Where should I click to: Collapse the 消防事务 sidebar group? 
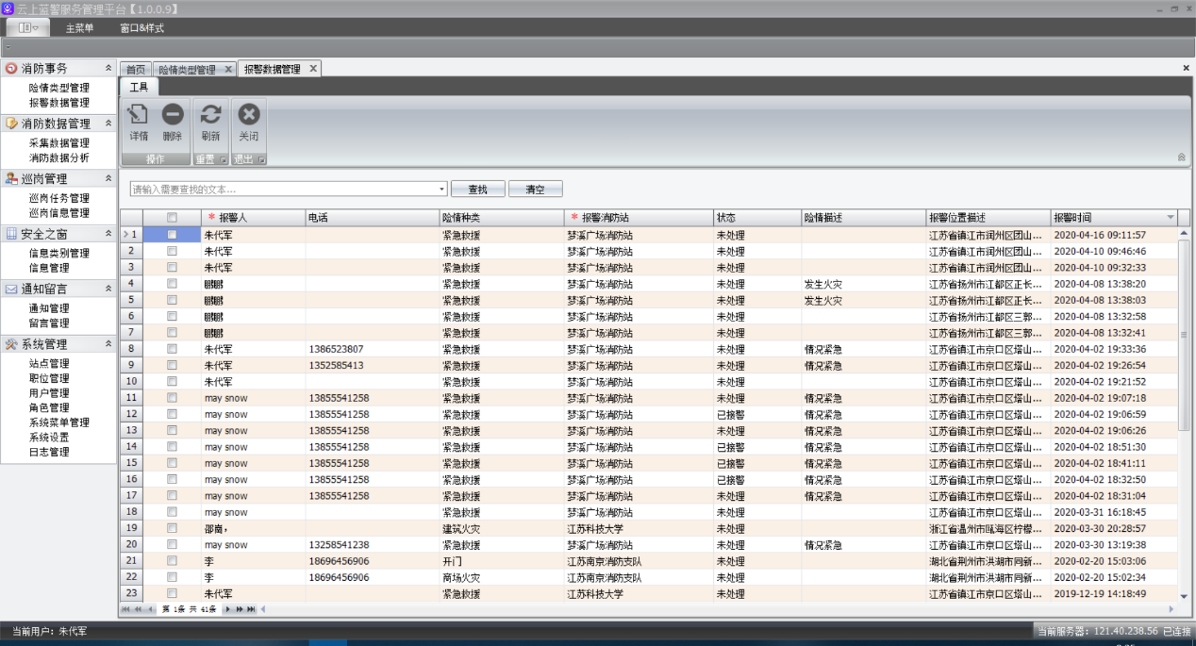(108, 69)
